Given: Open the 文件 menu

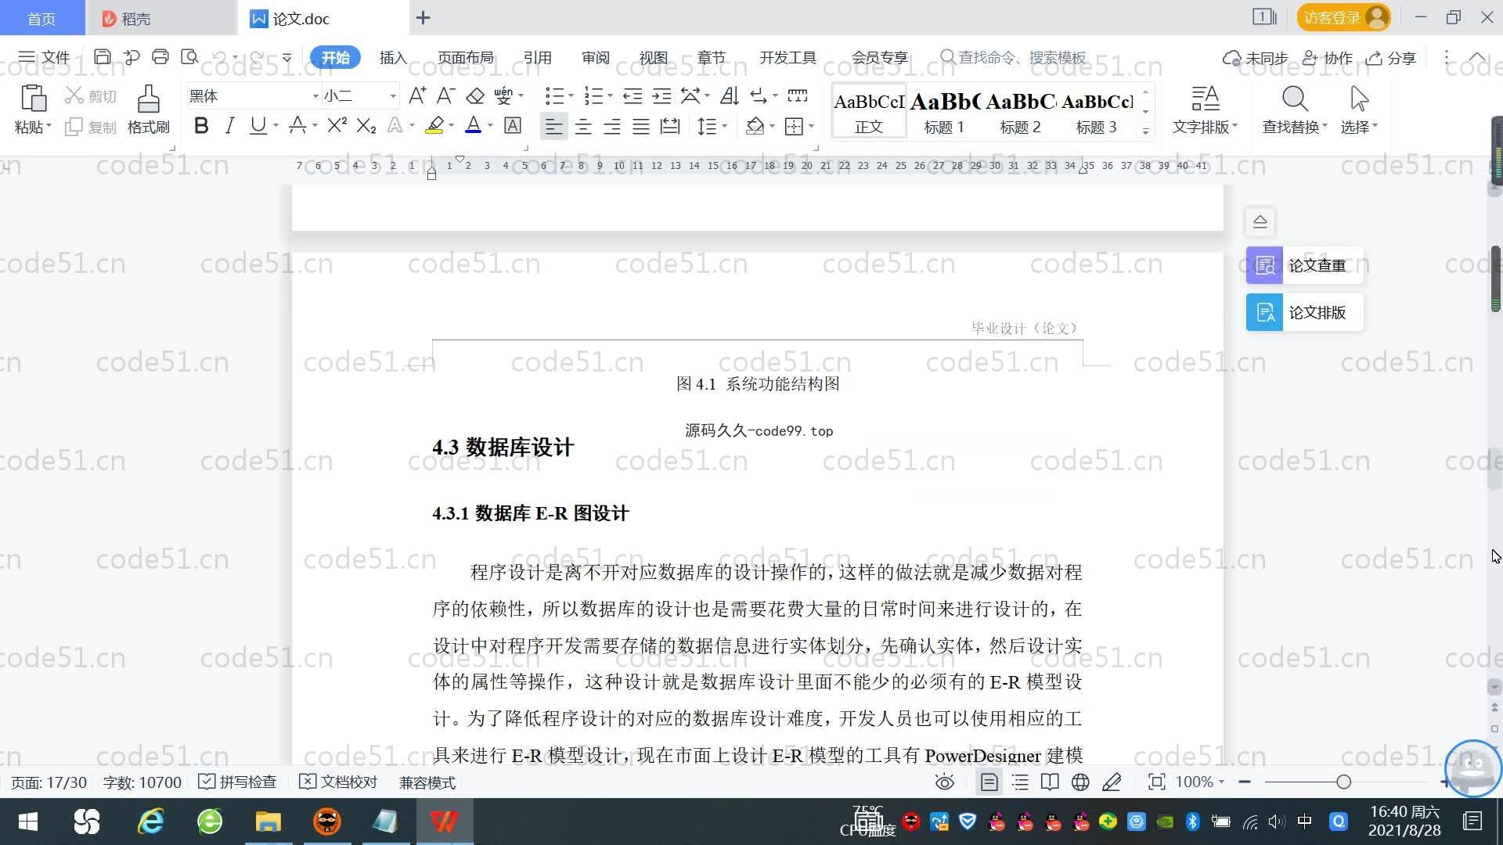Looking at the screenshot, I should 45,57.
